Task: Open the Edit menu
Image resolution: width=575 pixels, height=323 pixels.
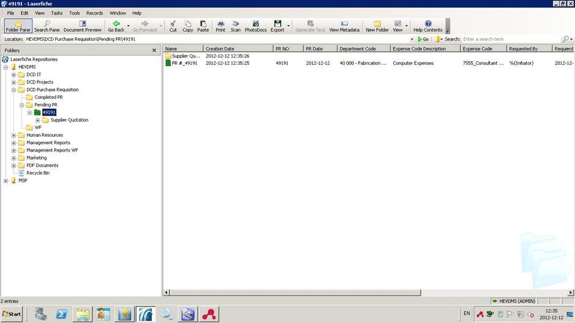Action: pos(24,13)
